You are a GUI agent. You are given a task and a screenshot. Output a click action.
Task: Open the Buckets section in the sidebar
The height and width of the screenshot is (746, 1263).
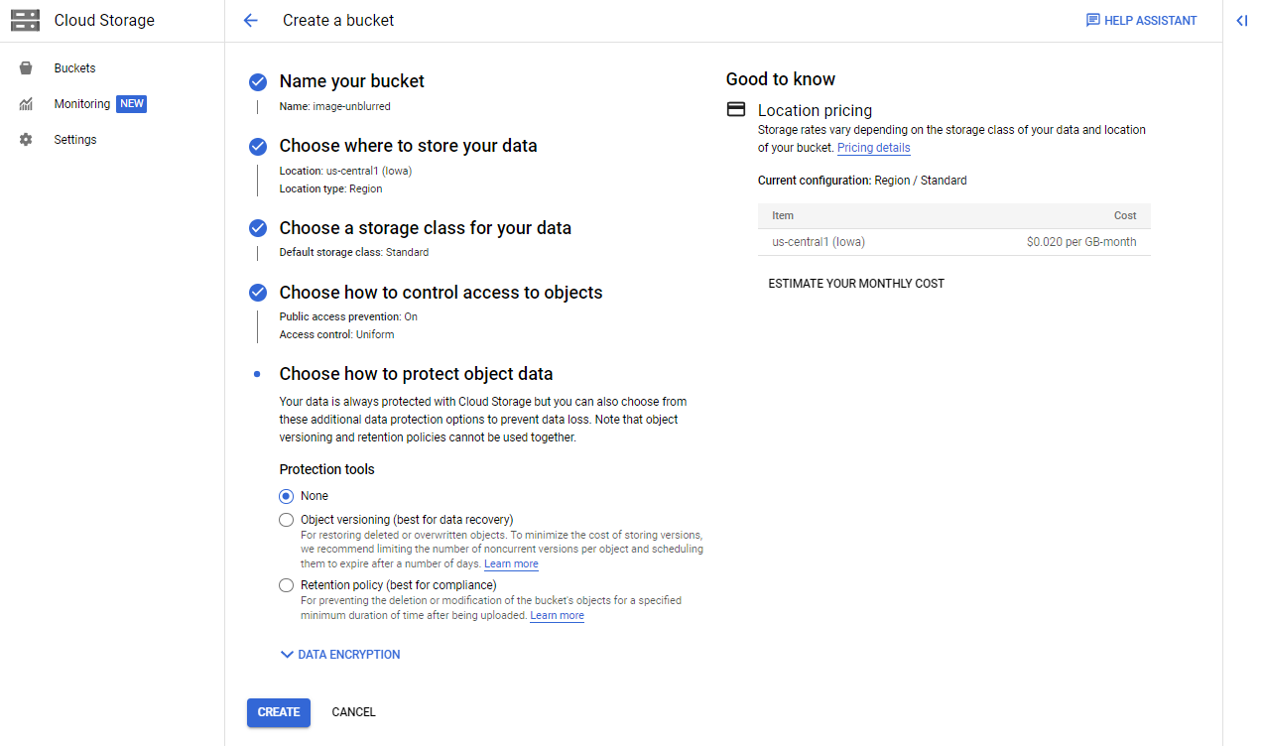[74, 67]
